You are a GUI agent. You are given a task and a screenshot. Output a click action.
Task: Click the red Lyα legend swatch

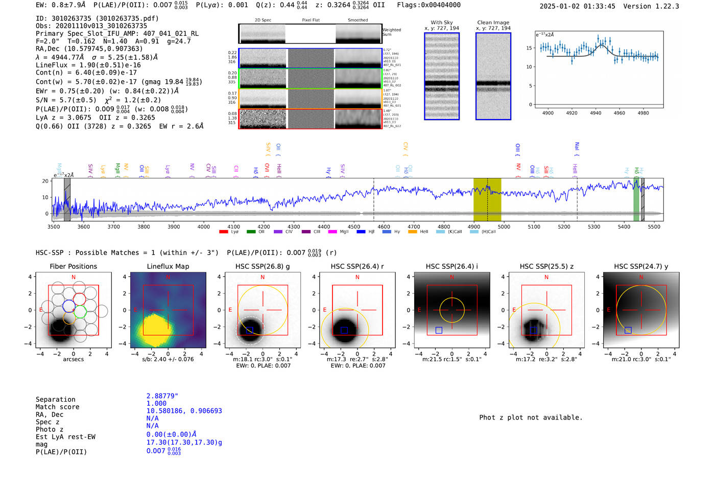coord(223,232)
